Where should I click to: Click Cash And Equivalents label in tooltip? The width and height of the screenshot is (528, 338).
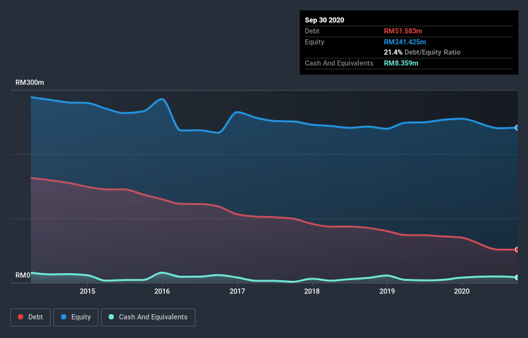[x=339, y=63]
